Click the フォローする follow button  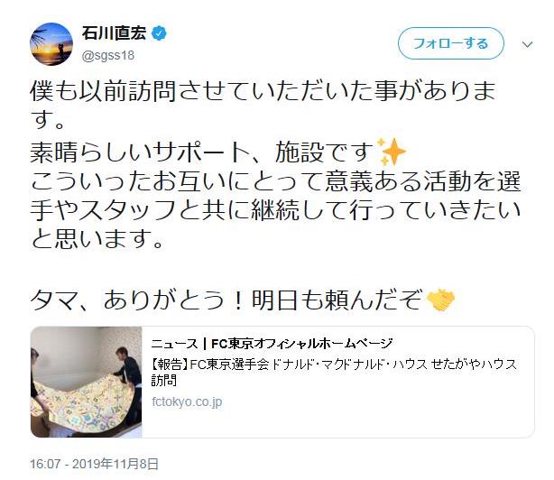point(451,43)
